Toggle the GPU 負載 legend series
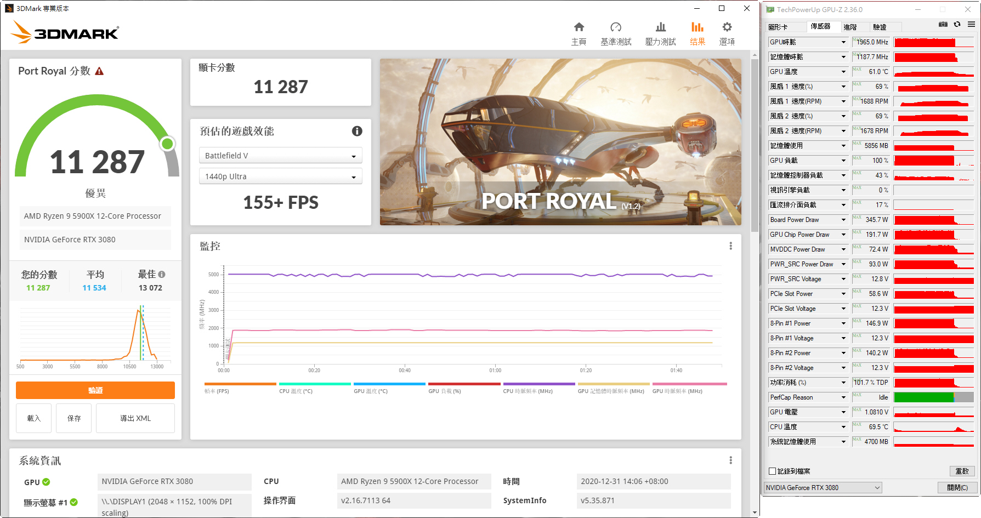981x518 pixels. (x=464, y=388)
